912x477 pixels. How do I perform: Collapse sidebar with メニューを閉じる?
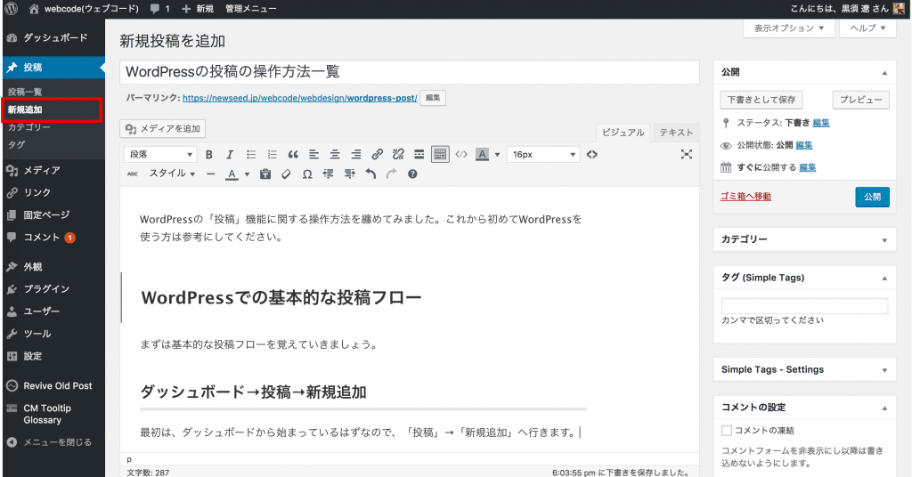(x=53, y=442)
